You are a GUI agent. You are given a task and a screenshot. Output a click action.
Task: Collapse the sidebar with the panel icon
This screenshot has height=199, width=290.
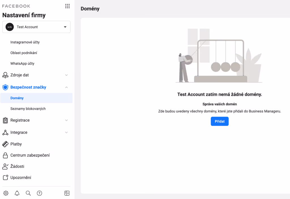67,193
